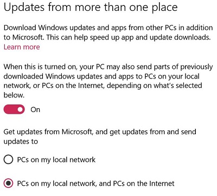Click the word 'place' in the page title
Image resolution: width=217 pixels, height=196 pixels.
(164, 8)
